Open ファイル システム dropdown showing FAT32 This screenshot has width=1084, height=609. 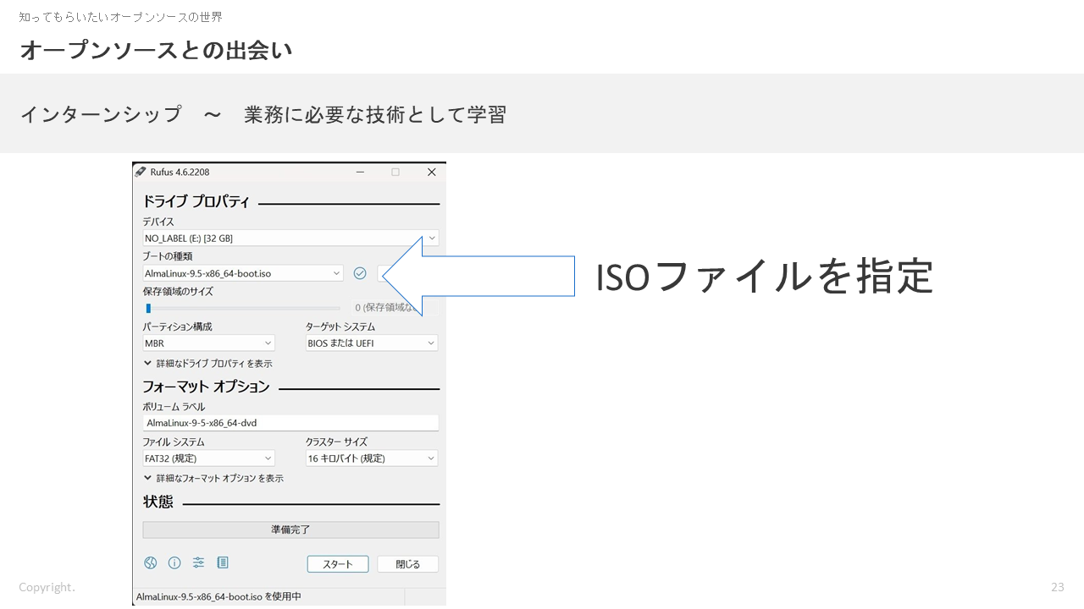tap(209, 458)
